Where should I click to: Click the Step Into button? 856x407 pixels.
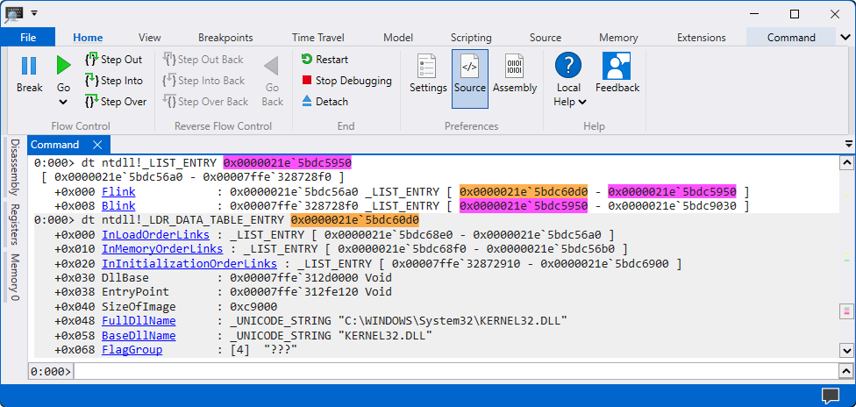113,81
